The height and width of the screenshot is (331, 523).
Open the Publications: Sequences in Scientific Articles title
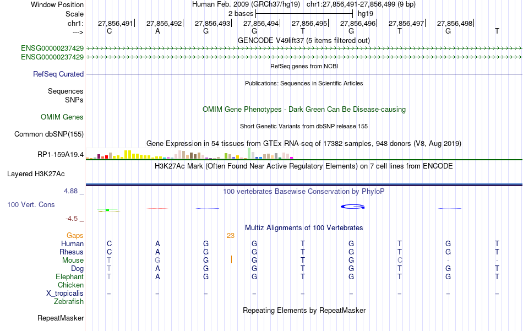tap(304, 83)
